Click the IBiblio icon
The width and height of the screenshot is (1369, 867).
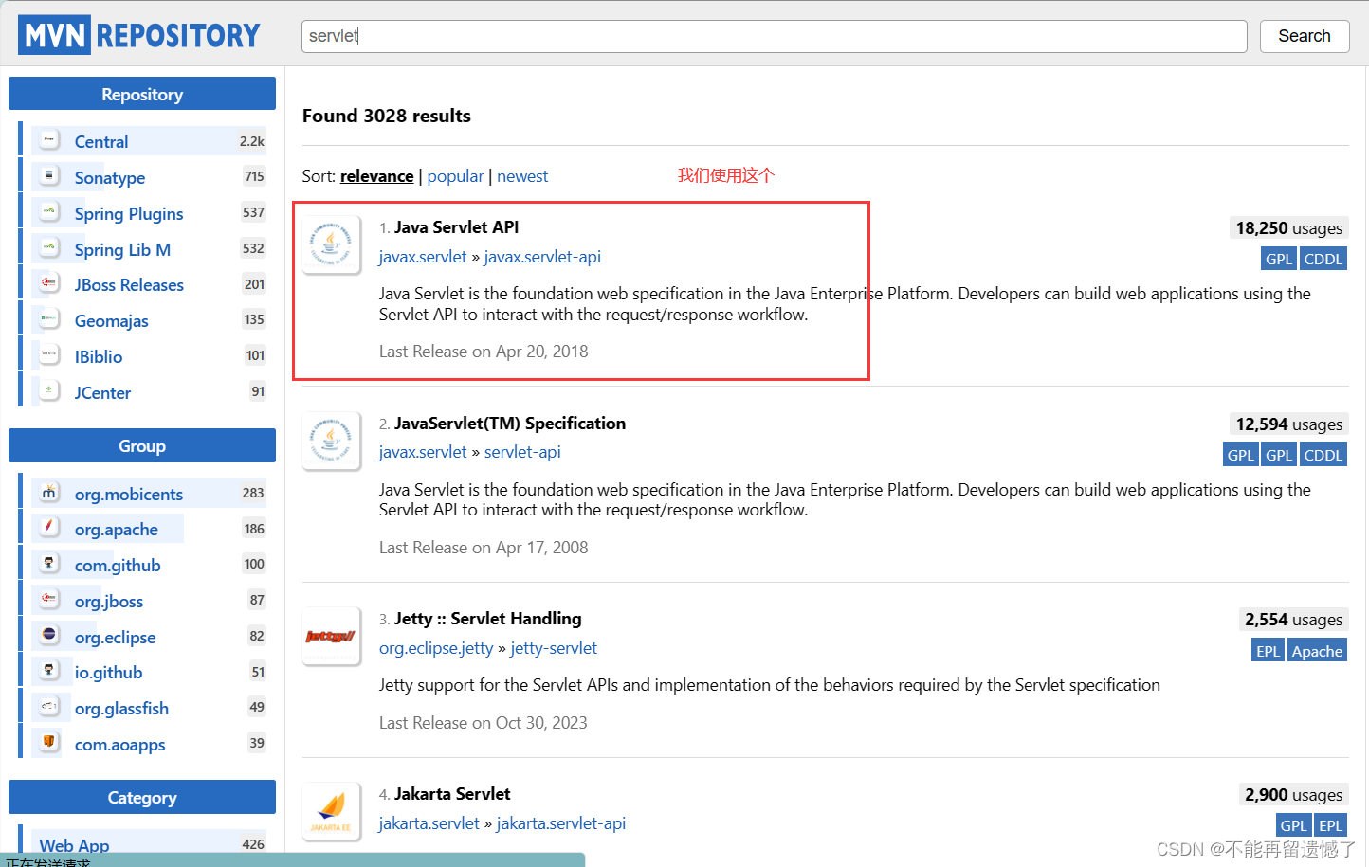pos(48,354)
